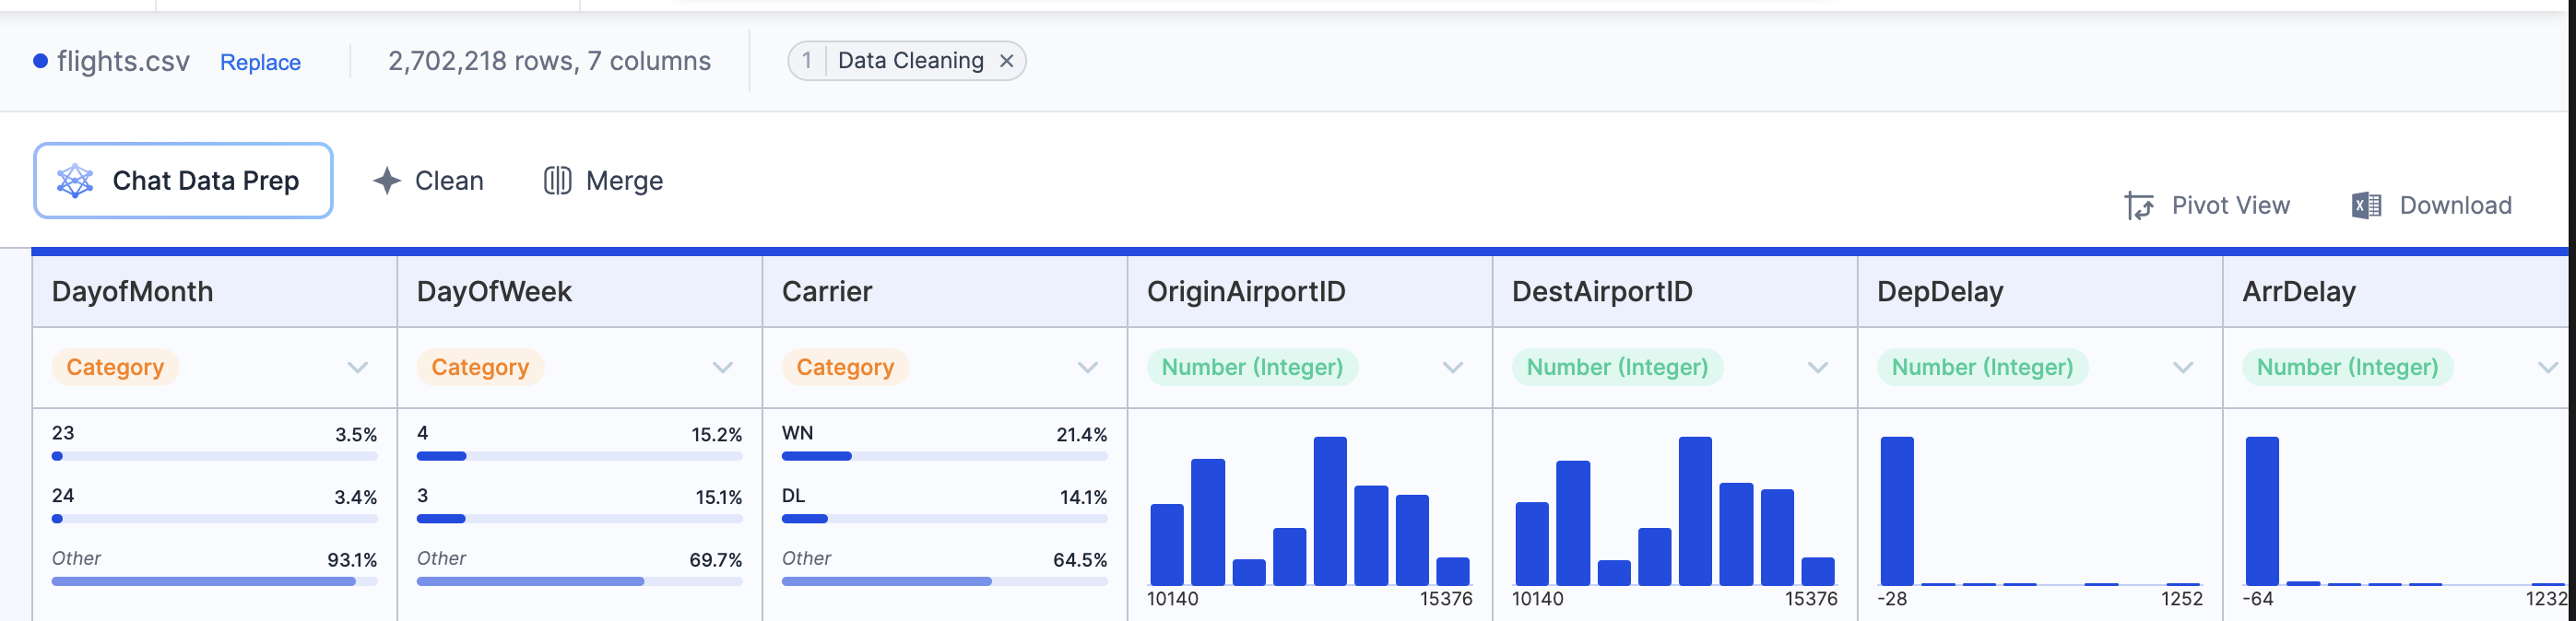Open the Chat Data Prep button
This screenshot has height=621, width=2576.
point(183,181)
